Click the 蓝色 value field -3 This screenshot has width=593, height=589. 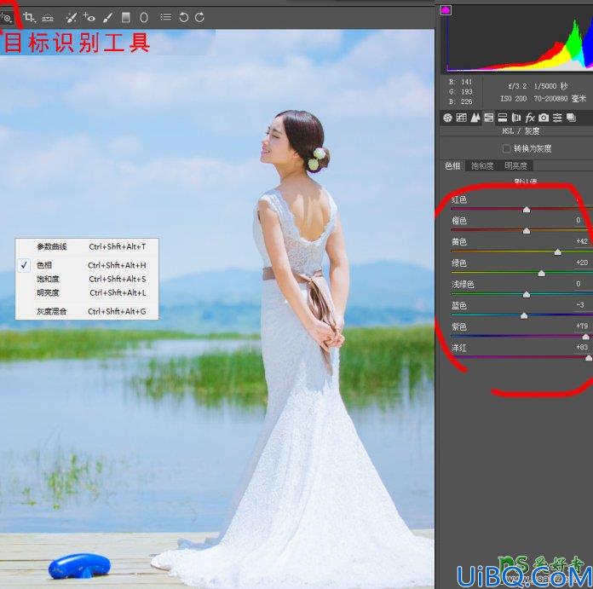[580, 305]
